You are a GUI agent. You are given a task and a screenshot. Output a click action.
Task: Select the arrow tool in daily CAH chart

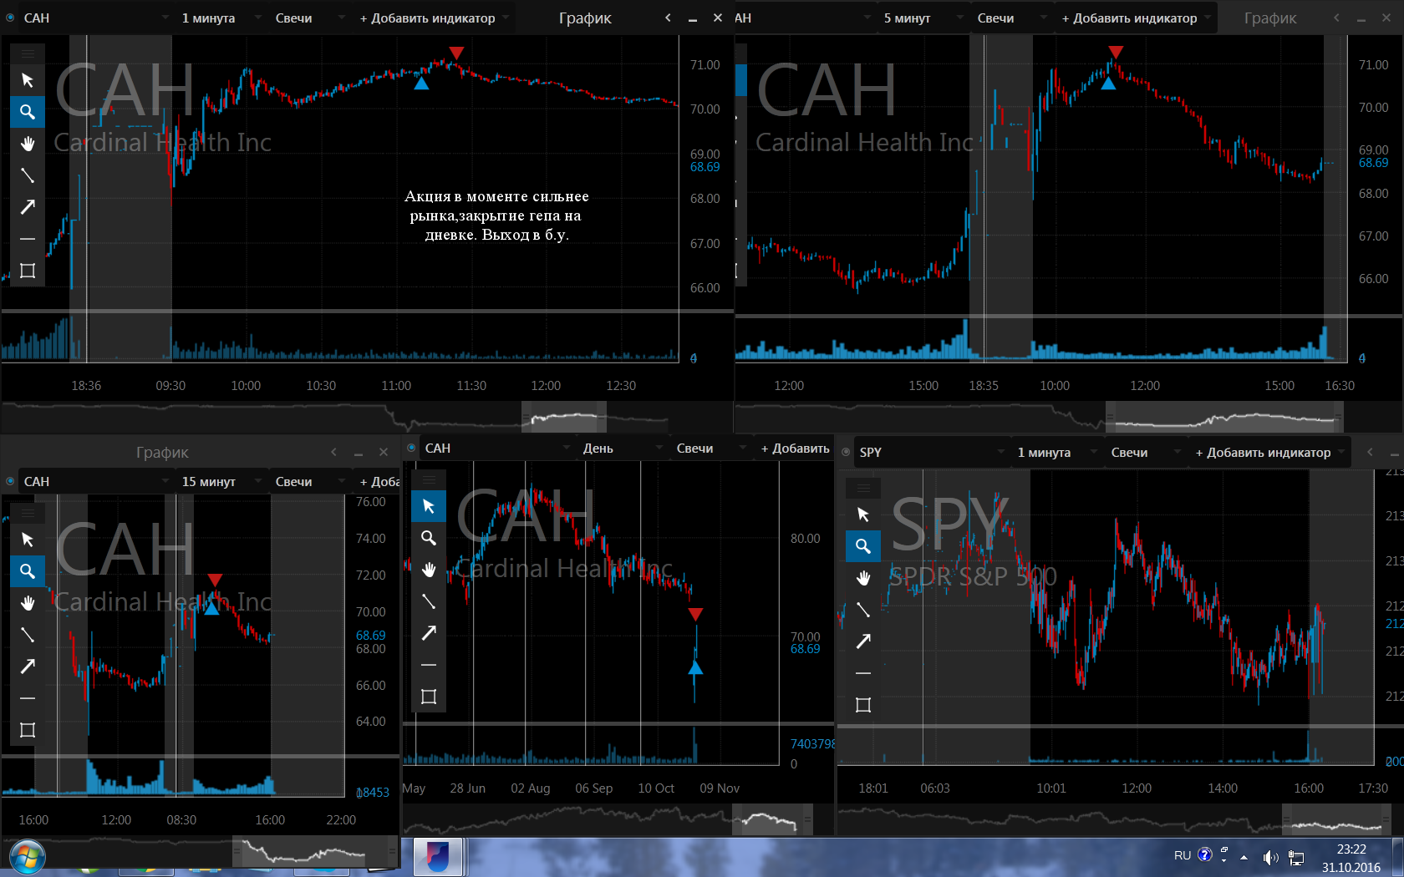429,633
